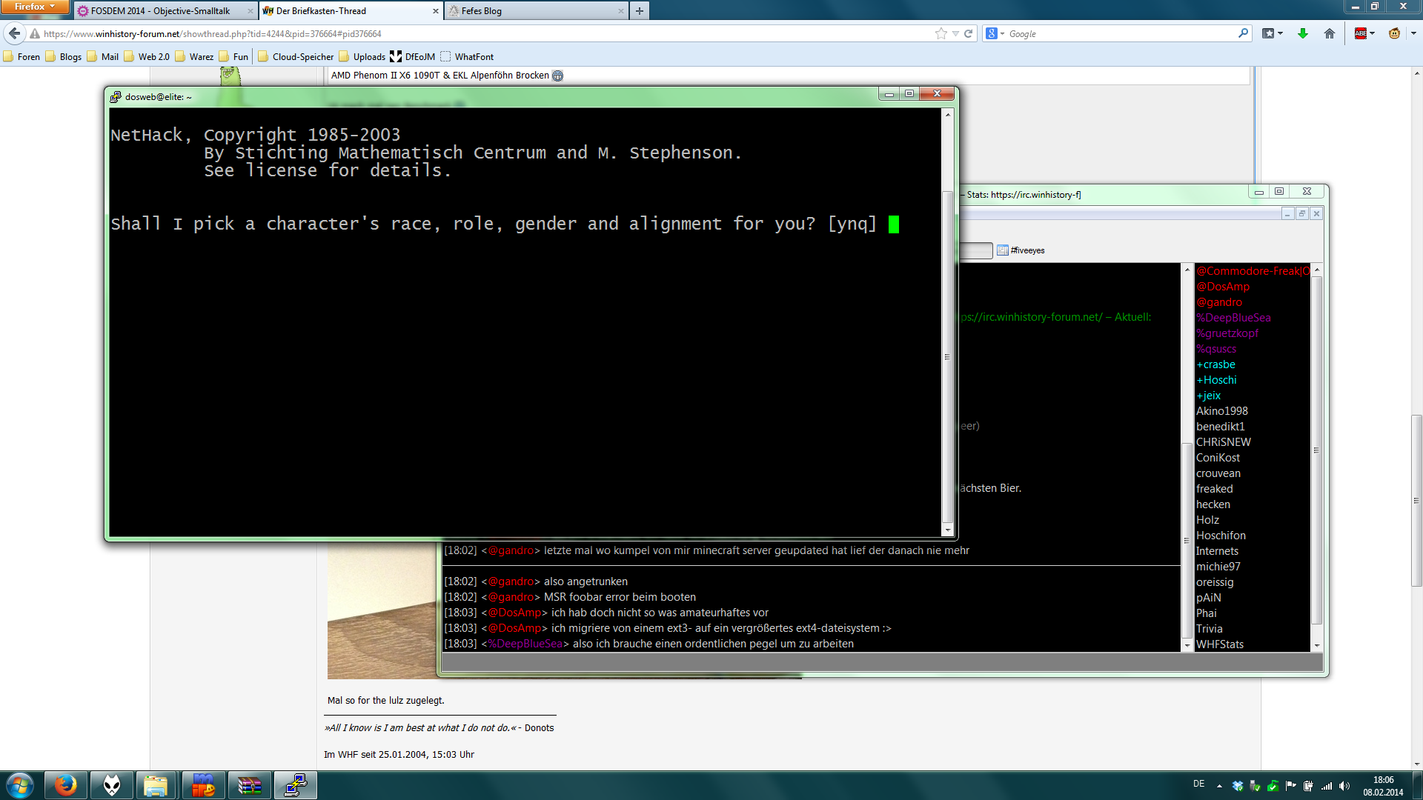The height and width of the screenshot is (800, 1423).
Task: Open Firefox bookmarks menu button
Action: [x=1268, y=33]
